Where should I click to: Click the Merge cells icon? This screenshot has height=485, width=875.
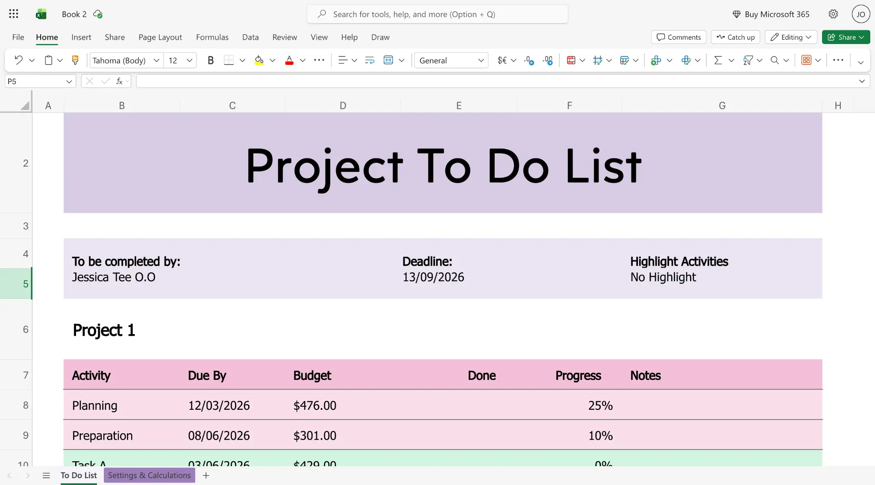point(388,60)
